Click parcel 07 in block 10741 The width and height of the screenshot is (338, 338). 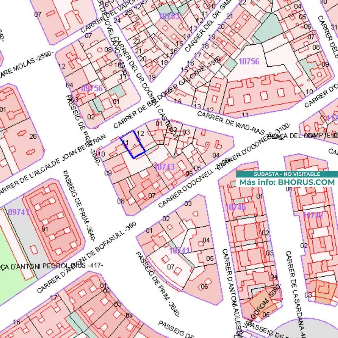point(171,267)
